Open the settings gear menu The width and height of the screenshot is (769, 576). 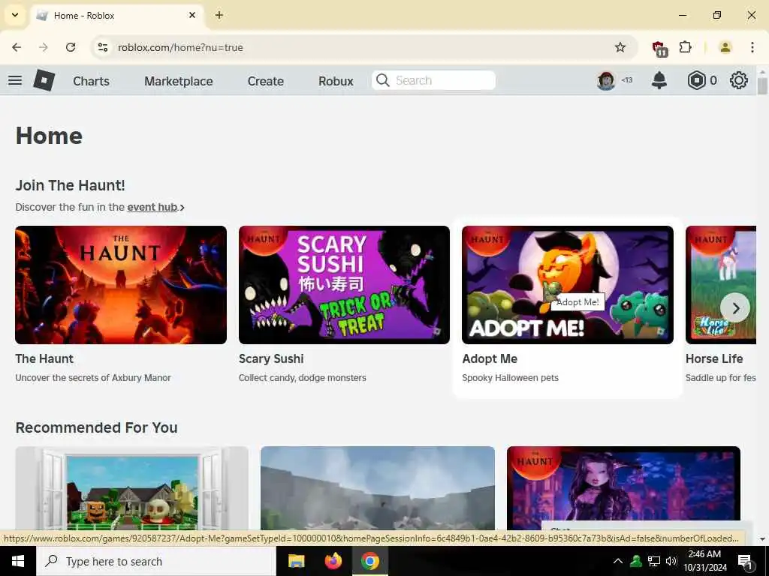739,80
